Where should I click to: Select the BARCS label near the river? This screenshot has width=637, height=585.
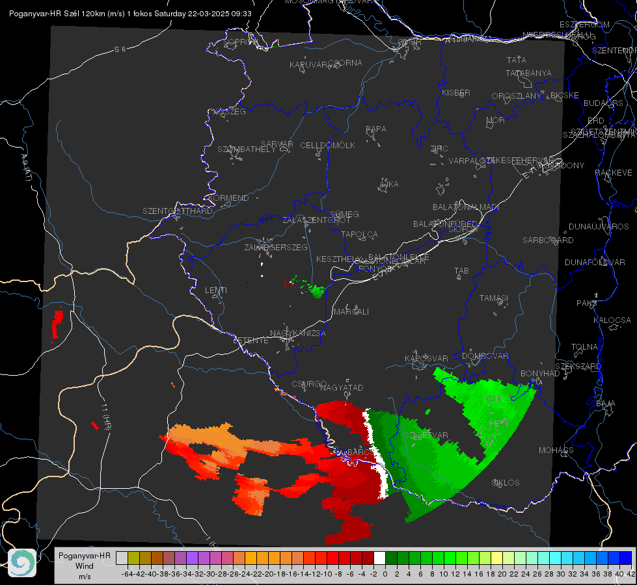tap(360, 452)
